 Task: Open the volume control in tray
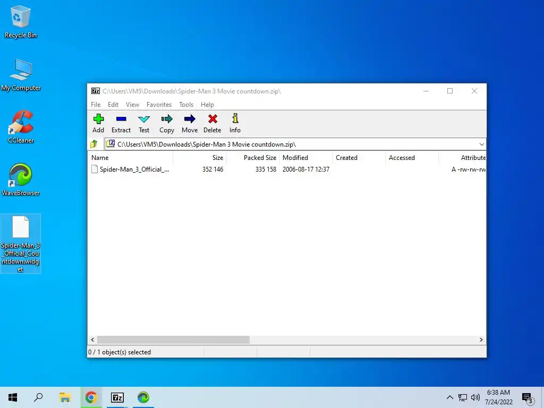click(x=475, y=397)
